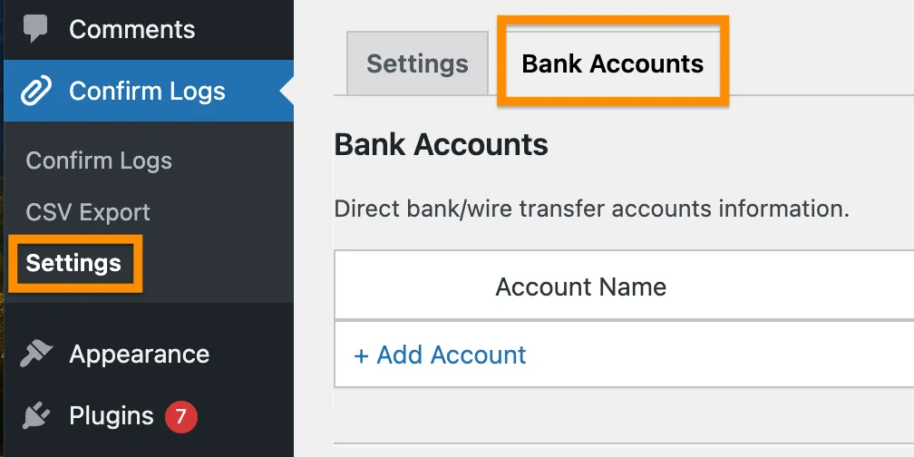Go to the CSV Export submenu item
Viewport: 914px width, 457px height.
[x=88, y=212]
